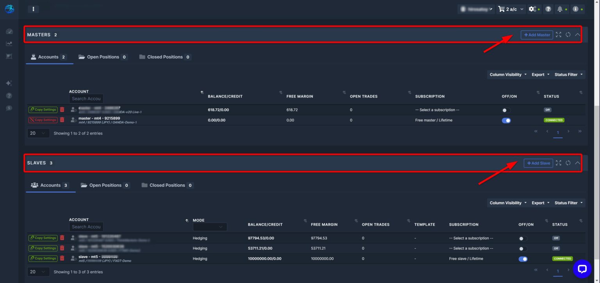Turn off the master mt4 9215899 switch
Screen dimensions: 600x283
(506, 120)
